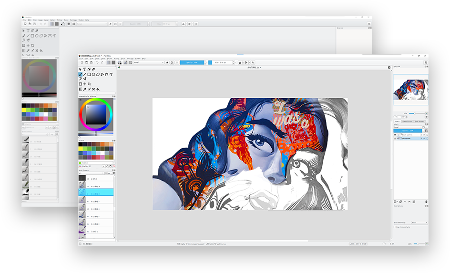
Task: Click the Overview thumbnail preview
Action: point(410,90)
